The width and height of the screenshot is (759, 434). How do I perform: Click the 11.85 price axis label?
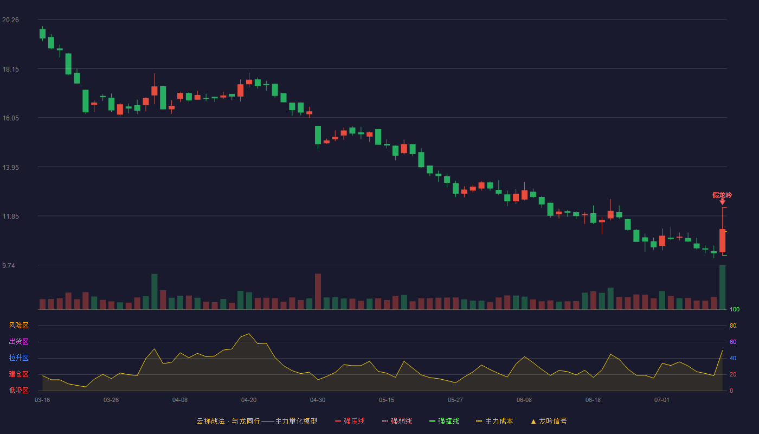click(10, 216)
